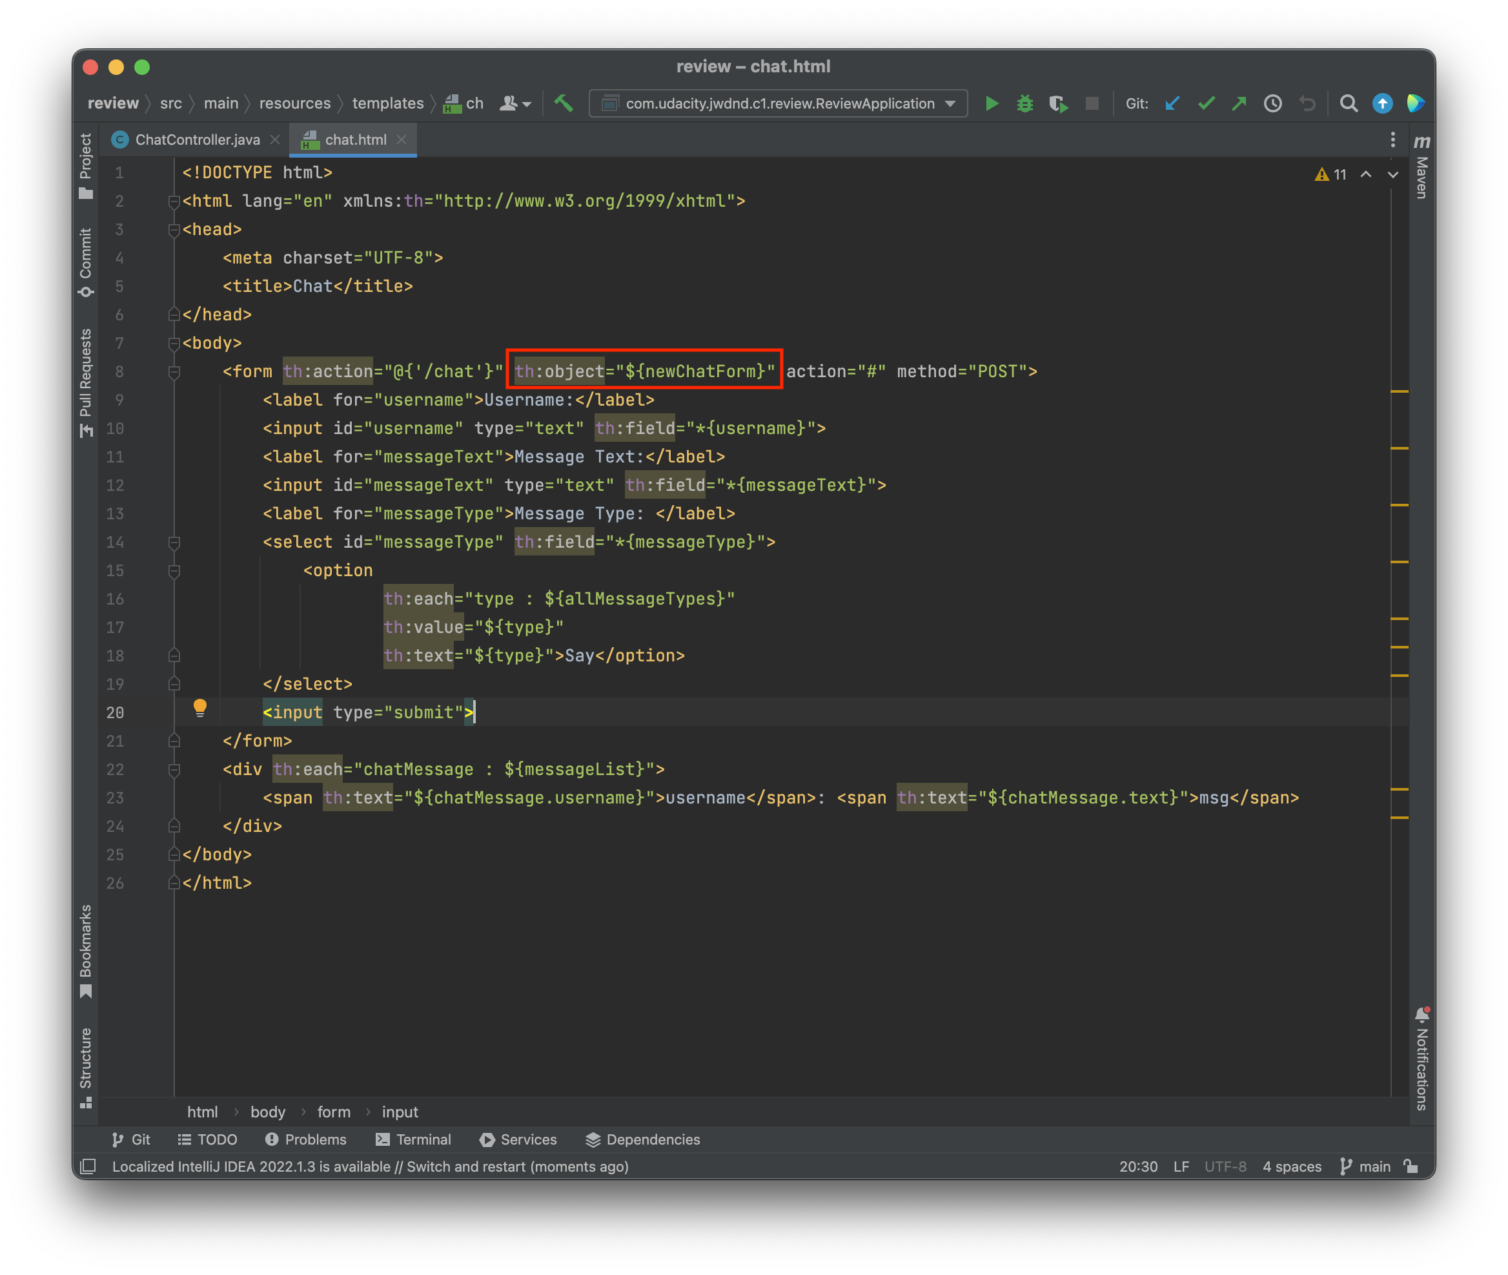Viewport: 1508px width, 1275px height.
Task: Run the application with green play icon
Action: coord(992,103)
